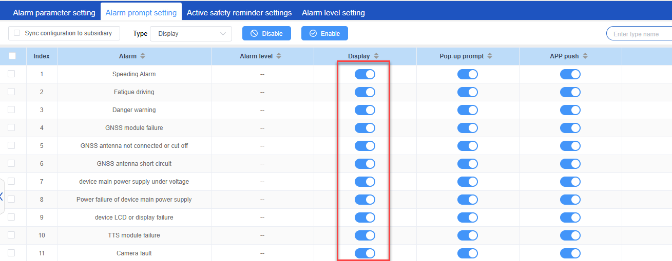Open Active safety reminder settings tab
The height and width of the screenshot is (261, 672).
[239, 13]
